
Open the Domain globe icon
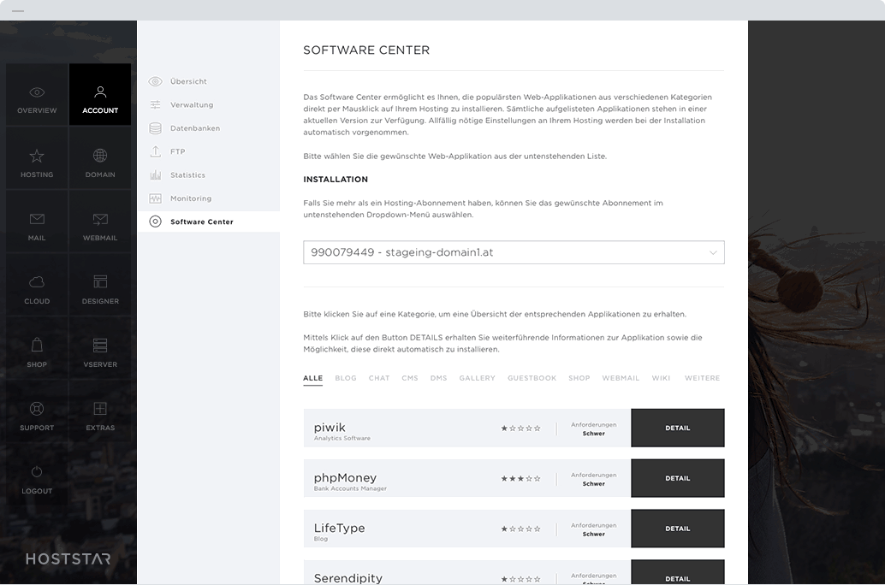tap(100, 155)
